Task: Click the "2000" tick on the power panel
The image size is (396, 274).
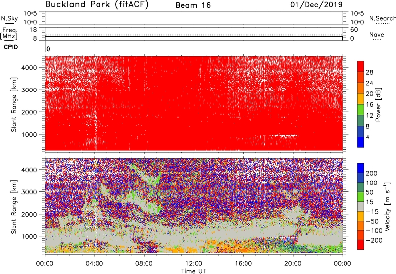Action: click(x=29, y=112)
